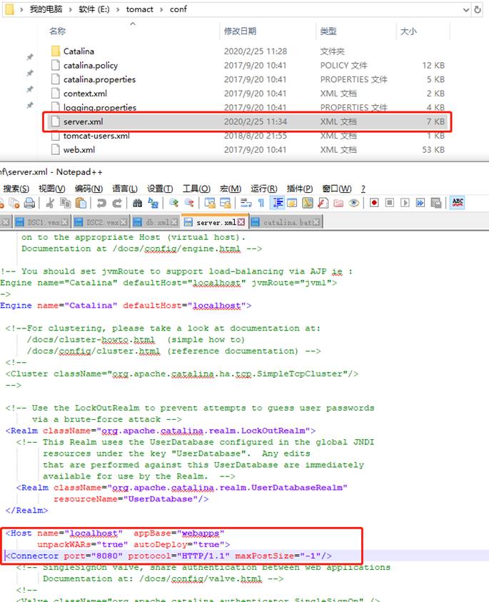The image size is (489, 602).
Task: Open the 工具(O) menu
Action: pyautogui.click(x=196, y=189)
